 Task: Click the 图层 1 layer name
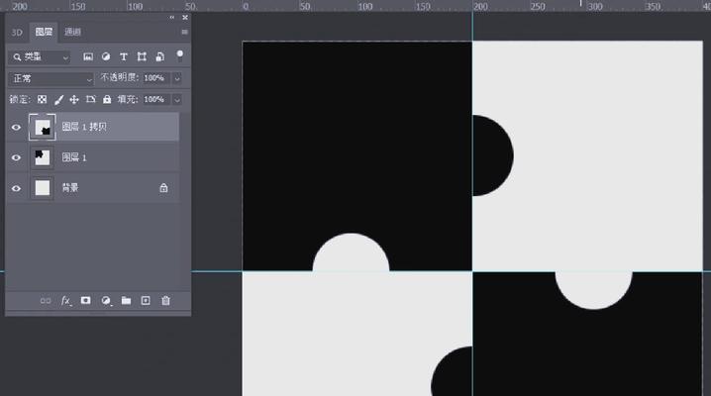pos(74,157)
